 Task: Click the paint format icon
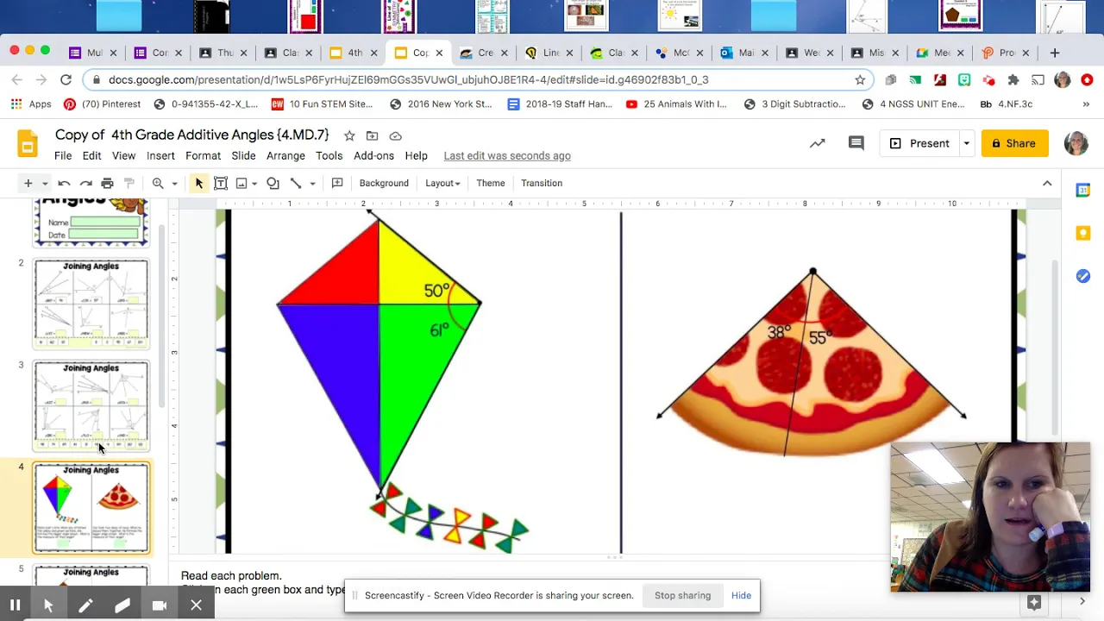click(129, 183)
